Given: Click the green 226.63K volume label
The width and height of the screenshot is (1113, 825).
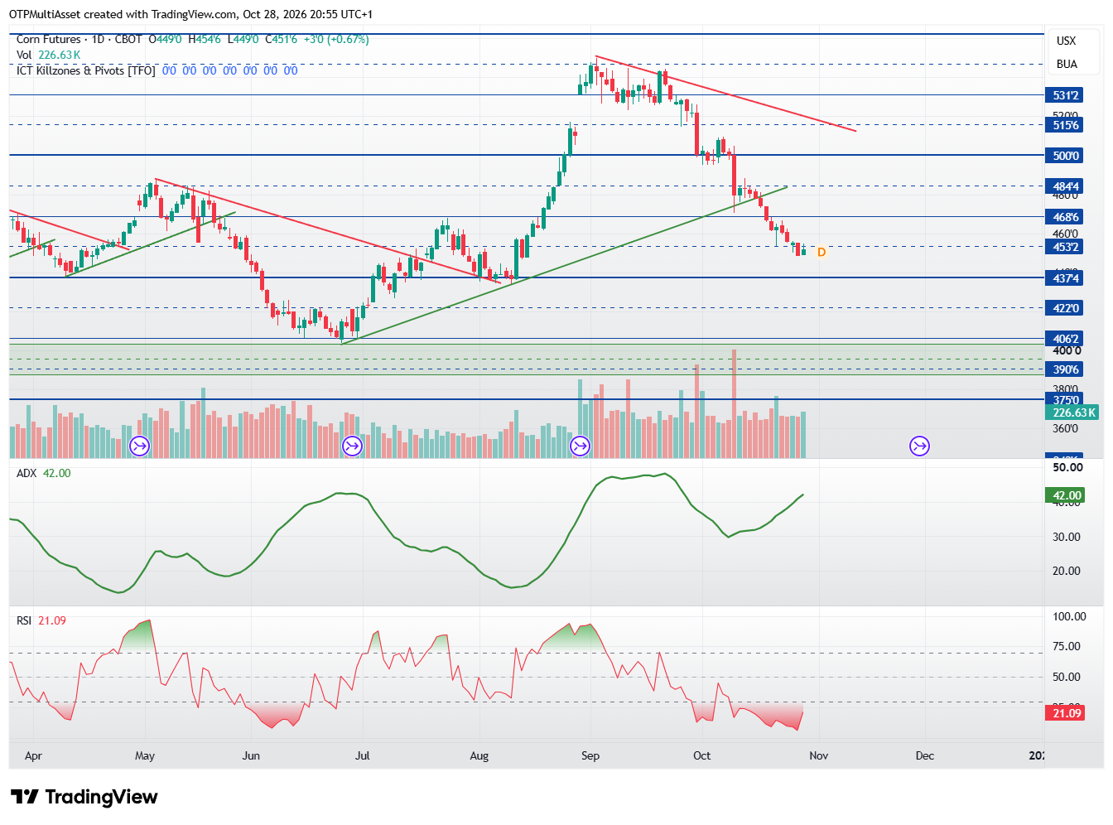Looking at the screenshot, I should tap(1073, 412).
